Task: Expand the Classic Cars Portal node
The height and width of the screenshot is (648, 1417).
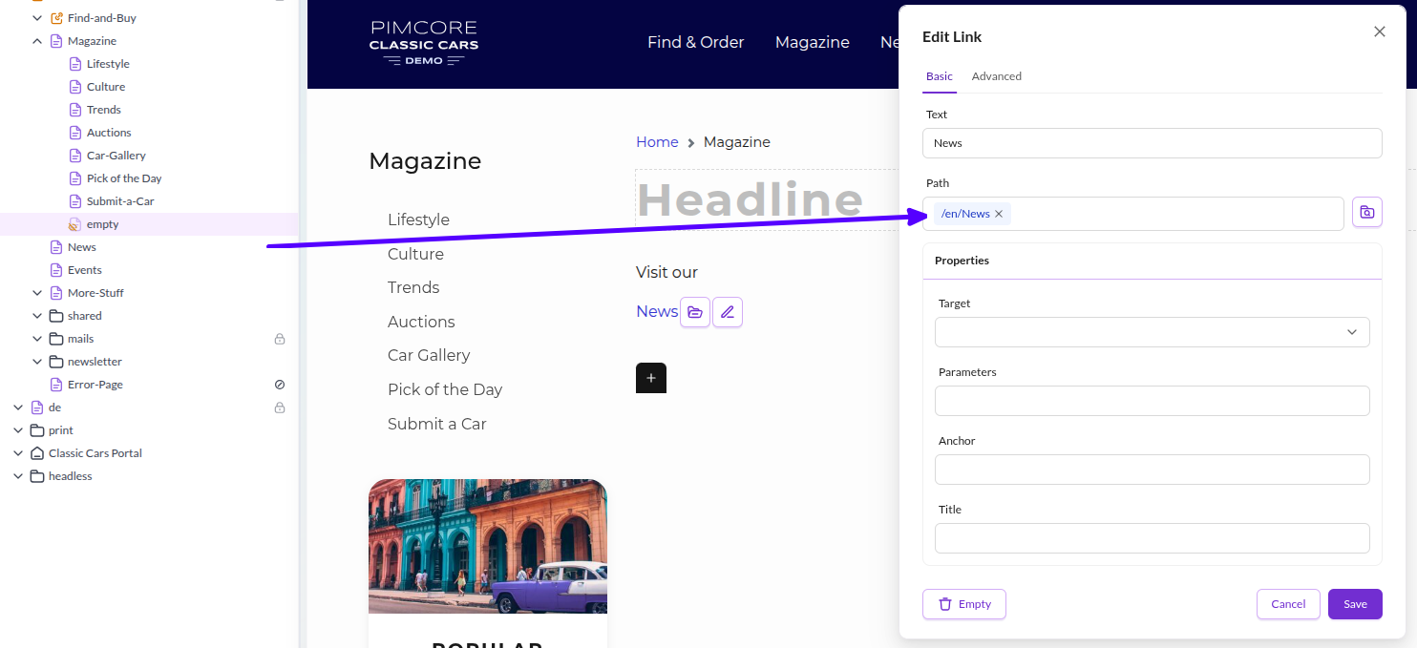Action: [x=18, y=453]
